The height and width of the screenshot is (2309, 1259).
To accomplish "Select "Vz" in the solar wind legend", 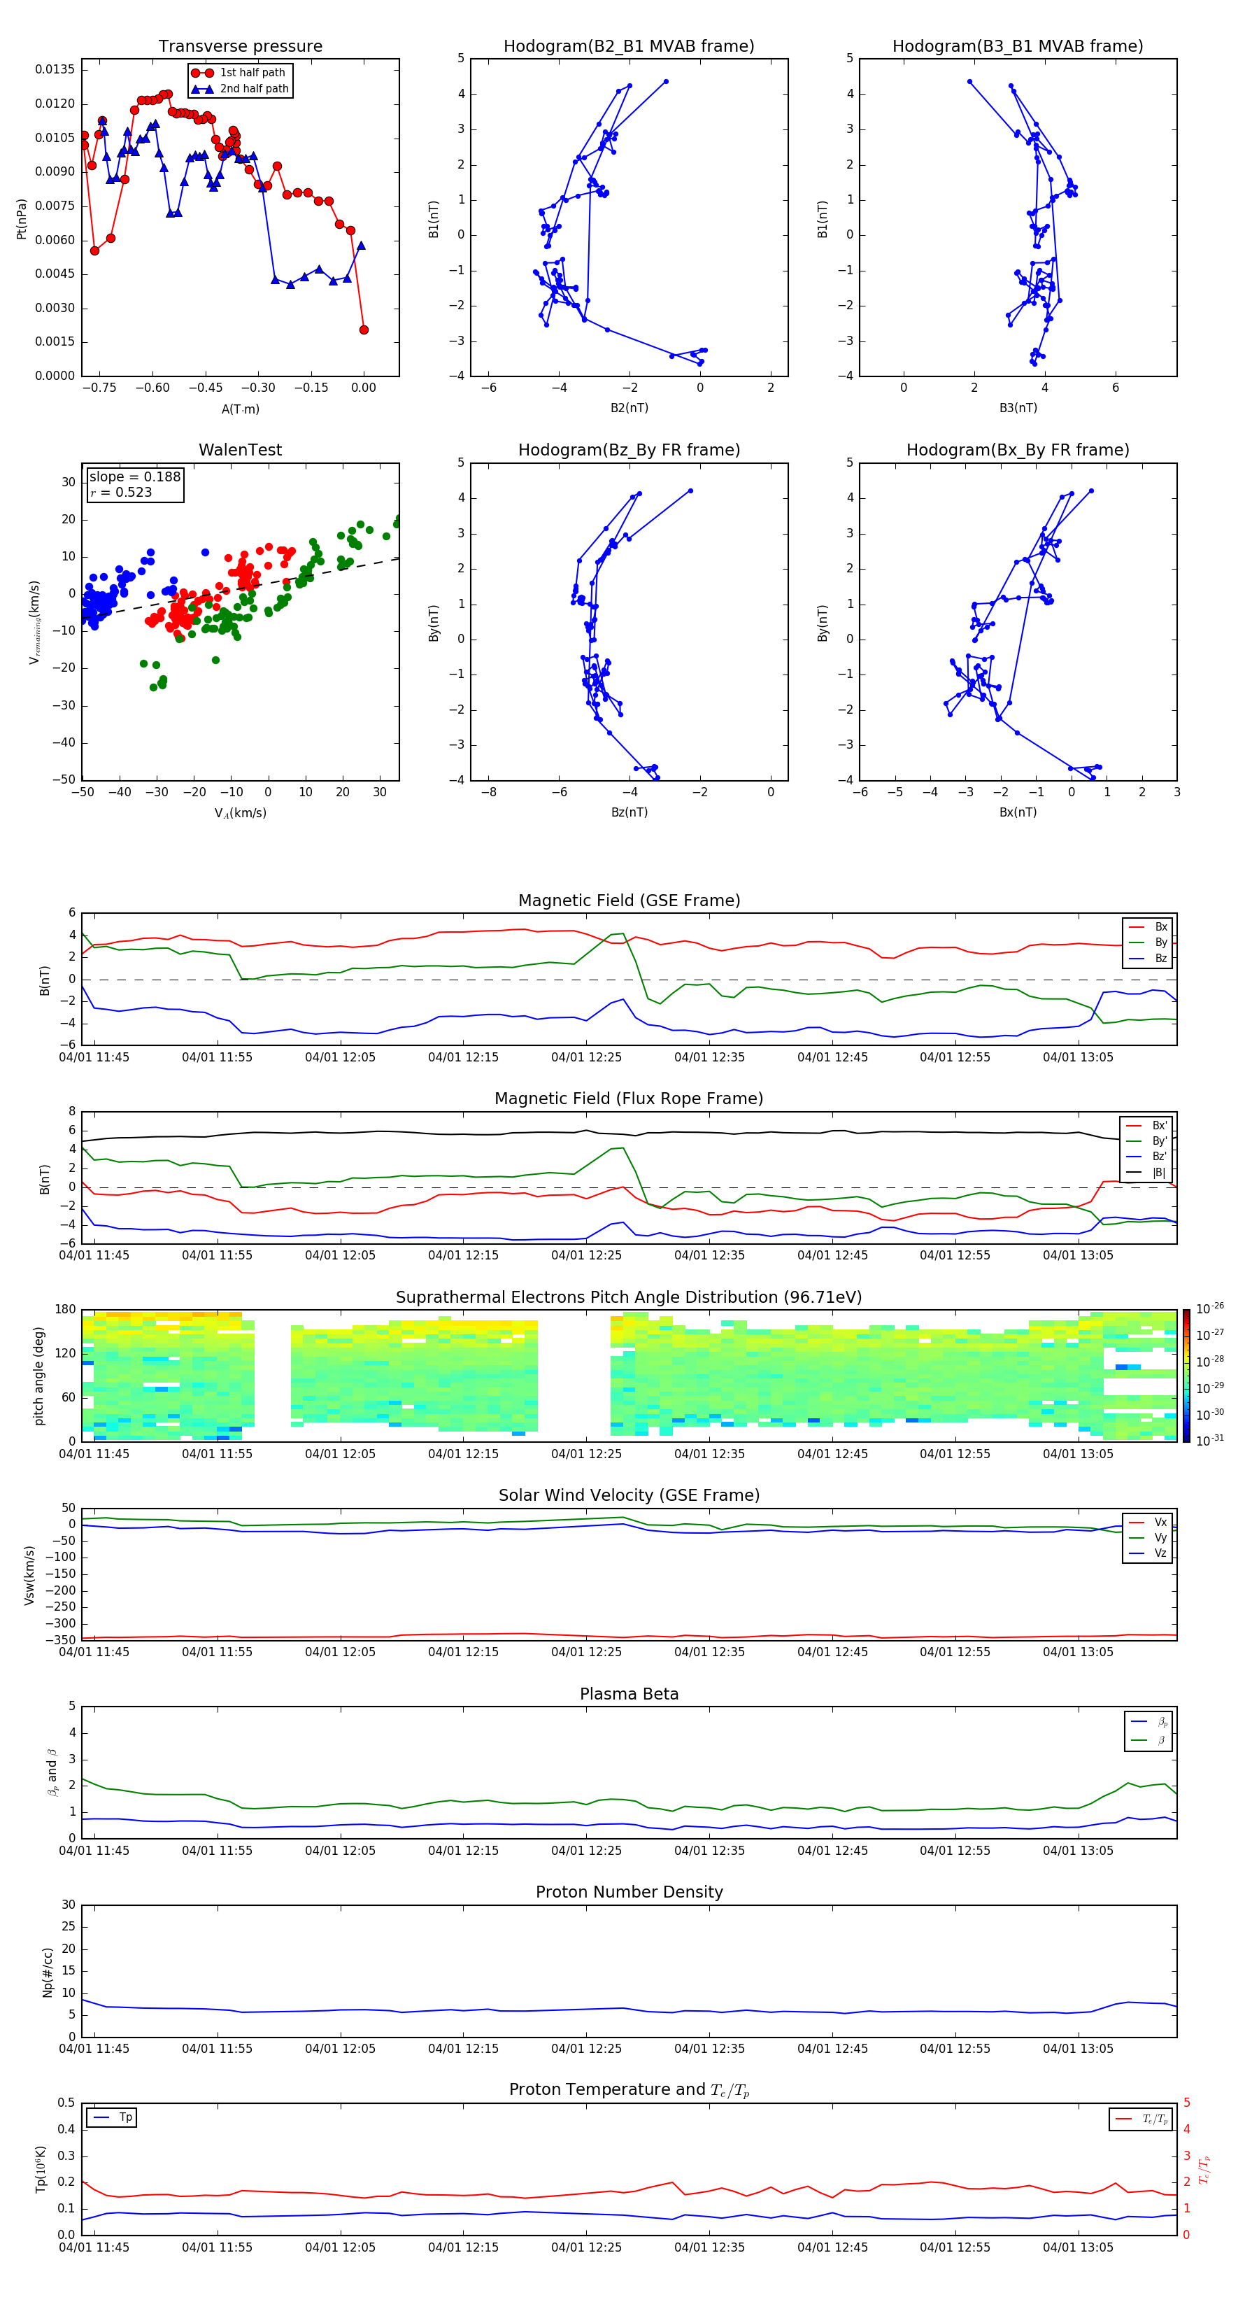I will pos(1148,1553).
